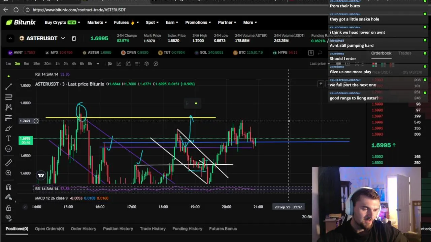Expand the Partner dropdown menu
Viewport: 431px width, 242px height.
pos(227,23)
